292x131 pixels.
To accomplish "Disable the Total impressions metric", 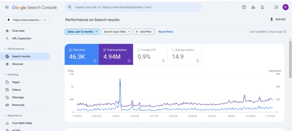I will coord(105,50).
